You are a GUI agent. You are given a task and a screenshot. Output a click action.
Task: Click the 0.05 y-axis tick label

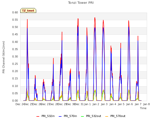[x=15, y=93]
